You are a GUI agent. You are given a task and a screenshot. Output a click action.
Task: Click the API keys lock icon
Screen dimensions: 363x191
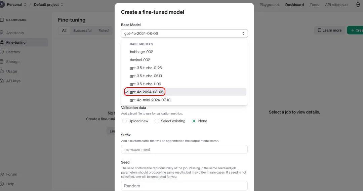pos(2,81)
